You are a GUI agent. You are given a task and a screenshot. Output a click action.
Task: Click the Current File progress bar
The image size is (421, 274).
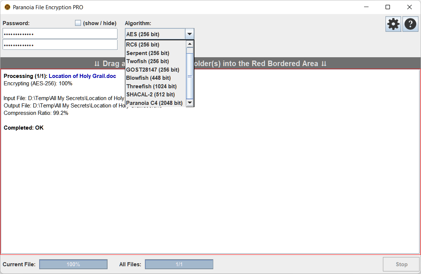[73, 264]
